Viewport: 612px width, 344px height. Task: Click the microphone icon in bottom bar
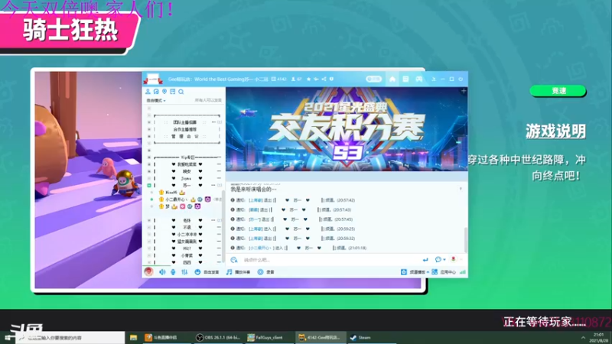click(x=173, y=272)
